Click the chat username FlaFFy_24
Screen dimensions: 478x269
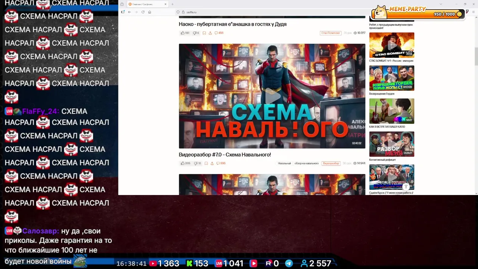40,111
